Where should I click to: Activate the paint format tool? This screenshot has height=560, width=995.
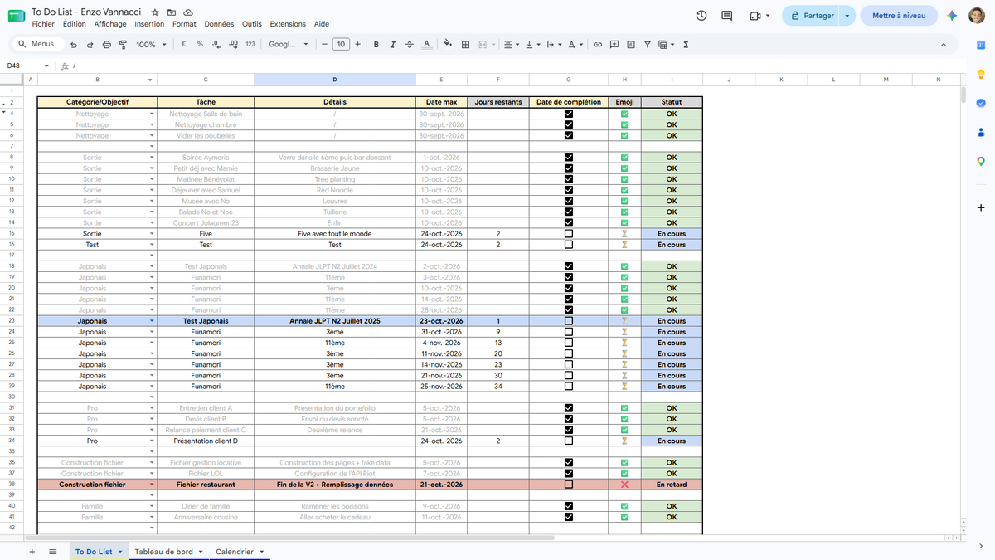124,44
